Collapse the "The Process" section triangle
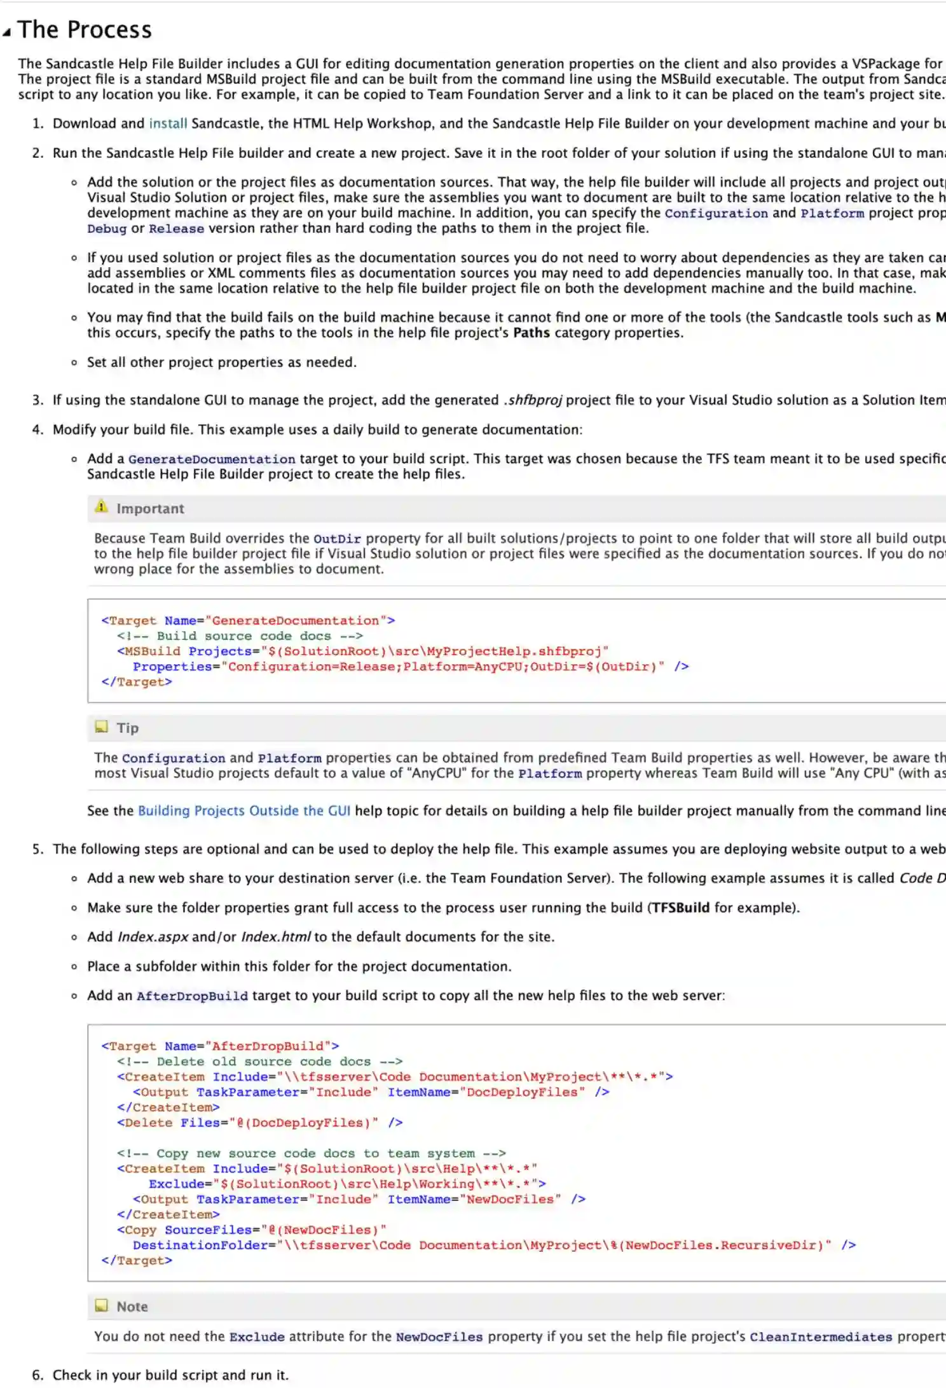Image resolution: width=946 pixels, height=1388 pixels. [6, 32]
